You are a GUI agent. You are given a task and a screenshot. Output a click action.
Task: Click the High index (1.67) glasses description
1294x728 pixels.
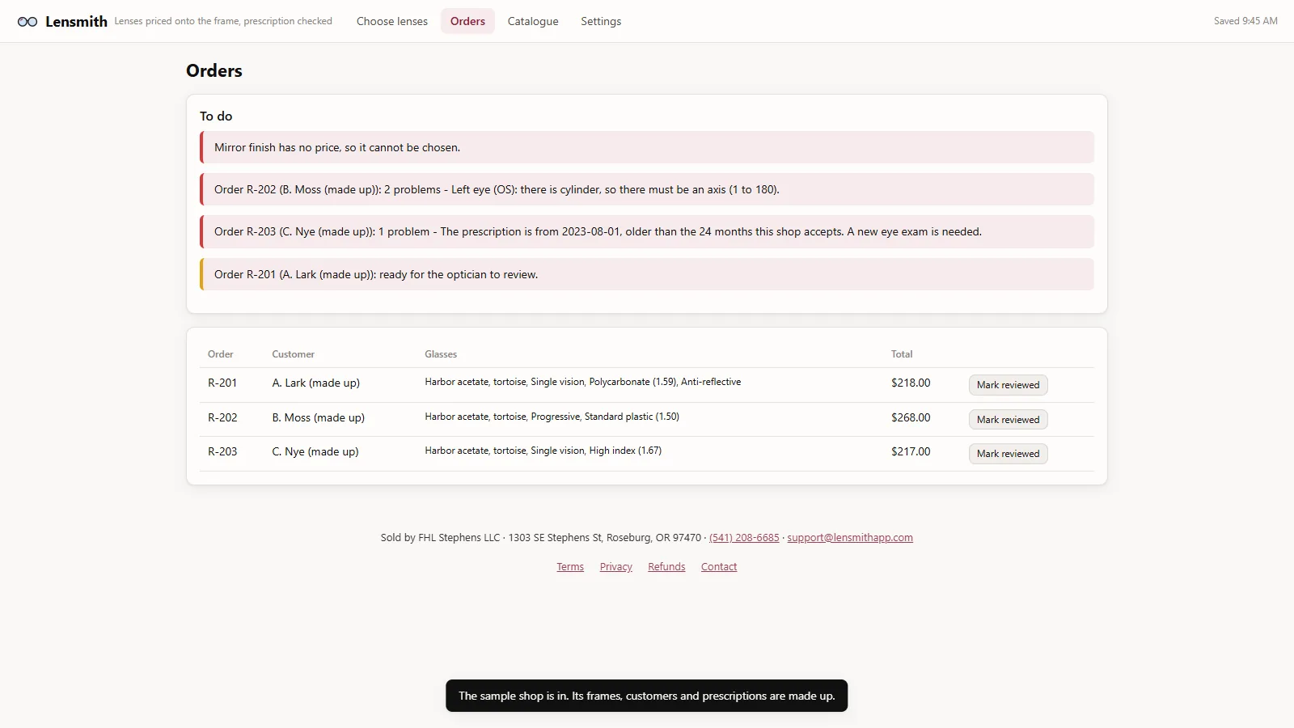[x=543, y=451]
